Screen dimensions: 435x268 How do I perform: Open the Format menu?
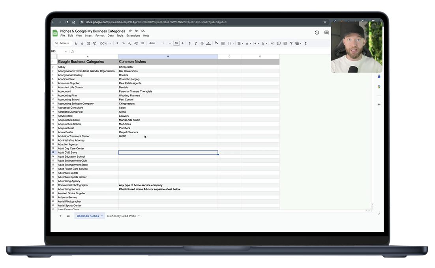pyautogui.click(x=100, y=35)
